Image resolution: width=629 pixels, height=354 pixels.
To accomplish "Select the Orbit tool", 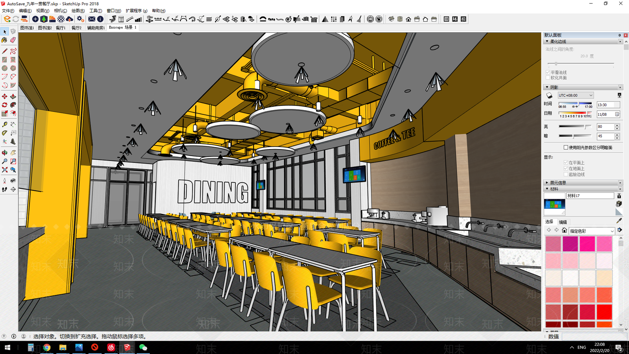I will (x=5, y=153).
